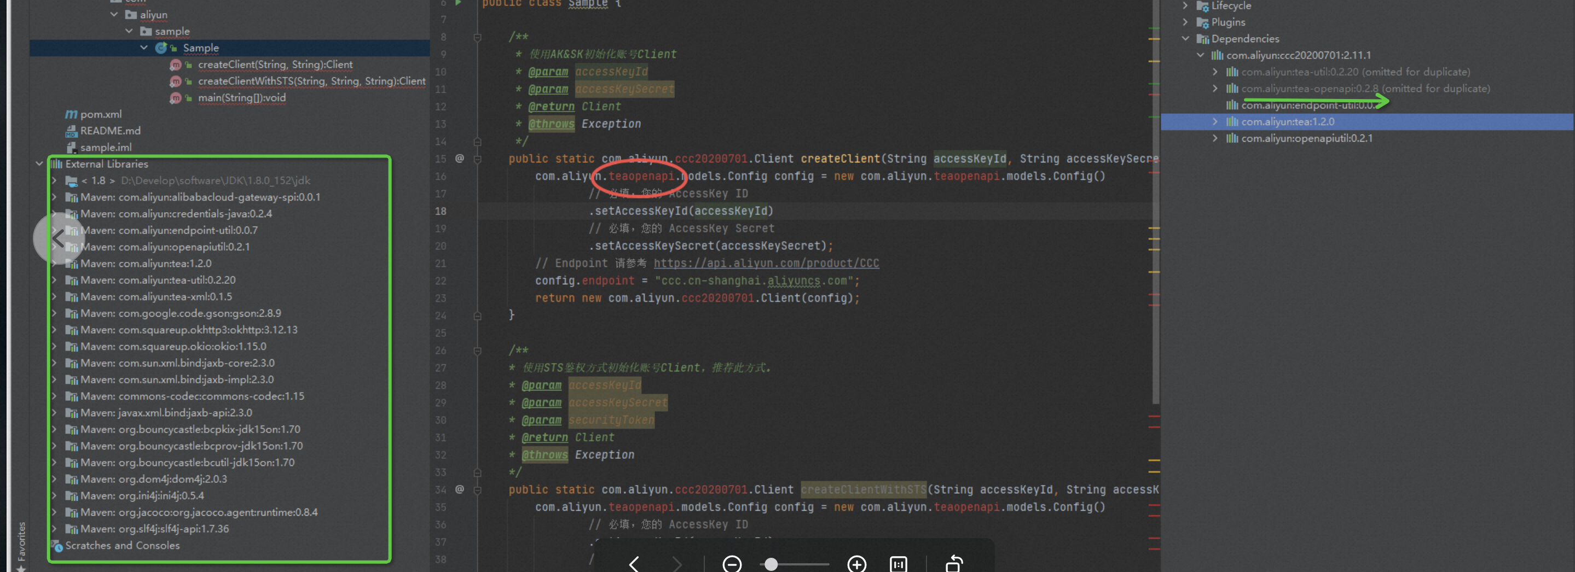Click library icon of com.google.code.gson:gson:2.8.9
1575x572 pixels.
click(72, 313)
